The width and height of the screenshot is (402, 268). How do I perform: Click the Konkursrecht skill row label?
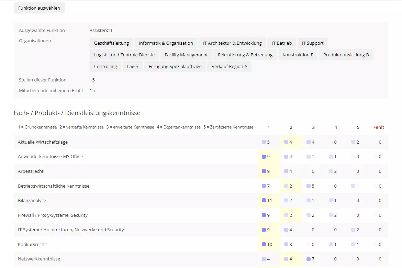pyautogui.click(x=32, y=245)
